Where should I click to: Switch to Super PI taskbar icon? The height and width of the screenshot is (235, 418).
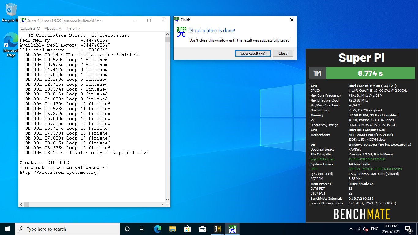coord(233,229)
